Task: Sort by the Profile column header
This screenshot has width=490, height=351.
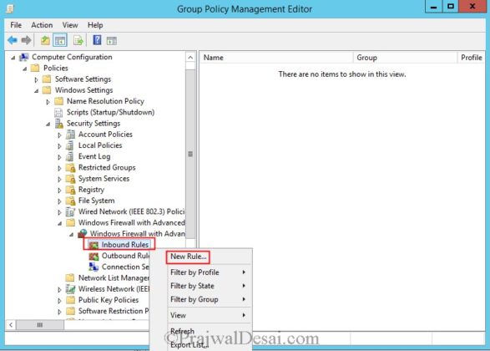Action: coord(472,58)
